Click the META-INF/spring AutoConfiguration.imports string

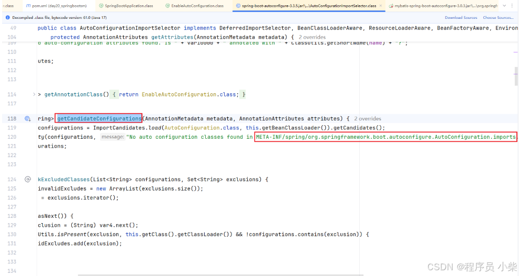tap(385, 137)
